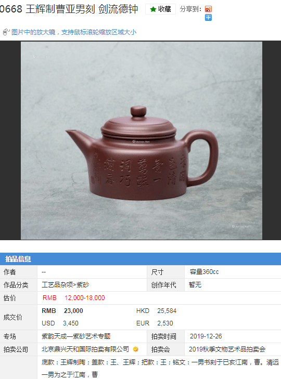Open the 2019秋季文物艺术品拍卖会 auction link
This screenshot has width=281, height=379.
tap(227, 349)
